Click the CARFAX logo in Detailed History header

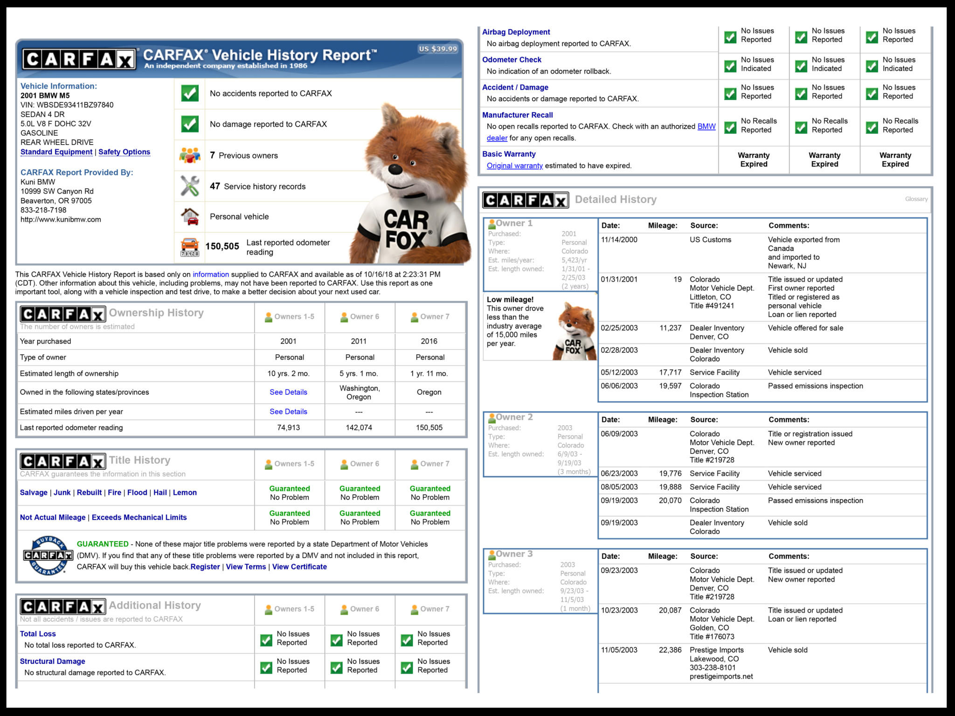[526, 200]
